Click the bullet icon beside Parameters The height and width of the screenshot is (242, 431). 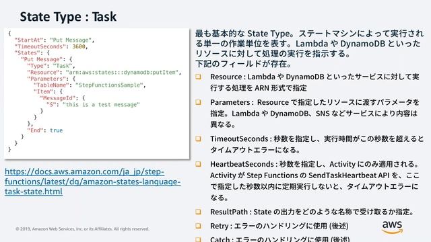(x=198, y=102)
